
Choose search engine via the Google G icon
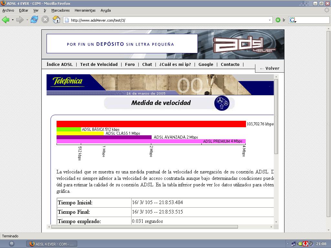click(x=293, y=20)
